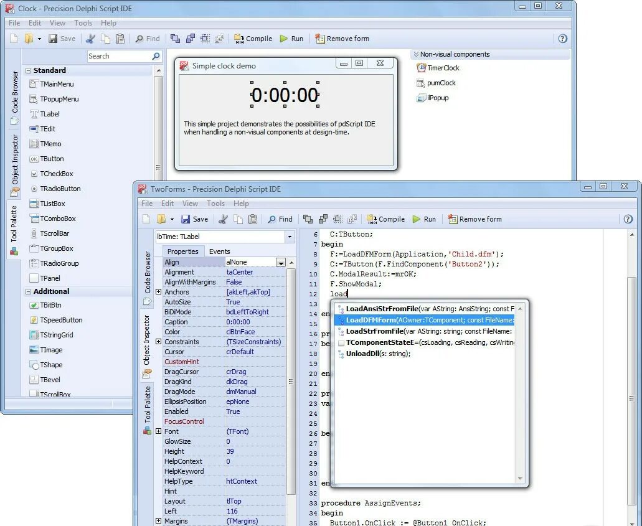Click the New file icon in Clock window

(14, 39)
